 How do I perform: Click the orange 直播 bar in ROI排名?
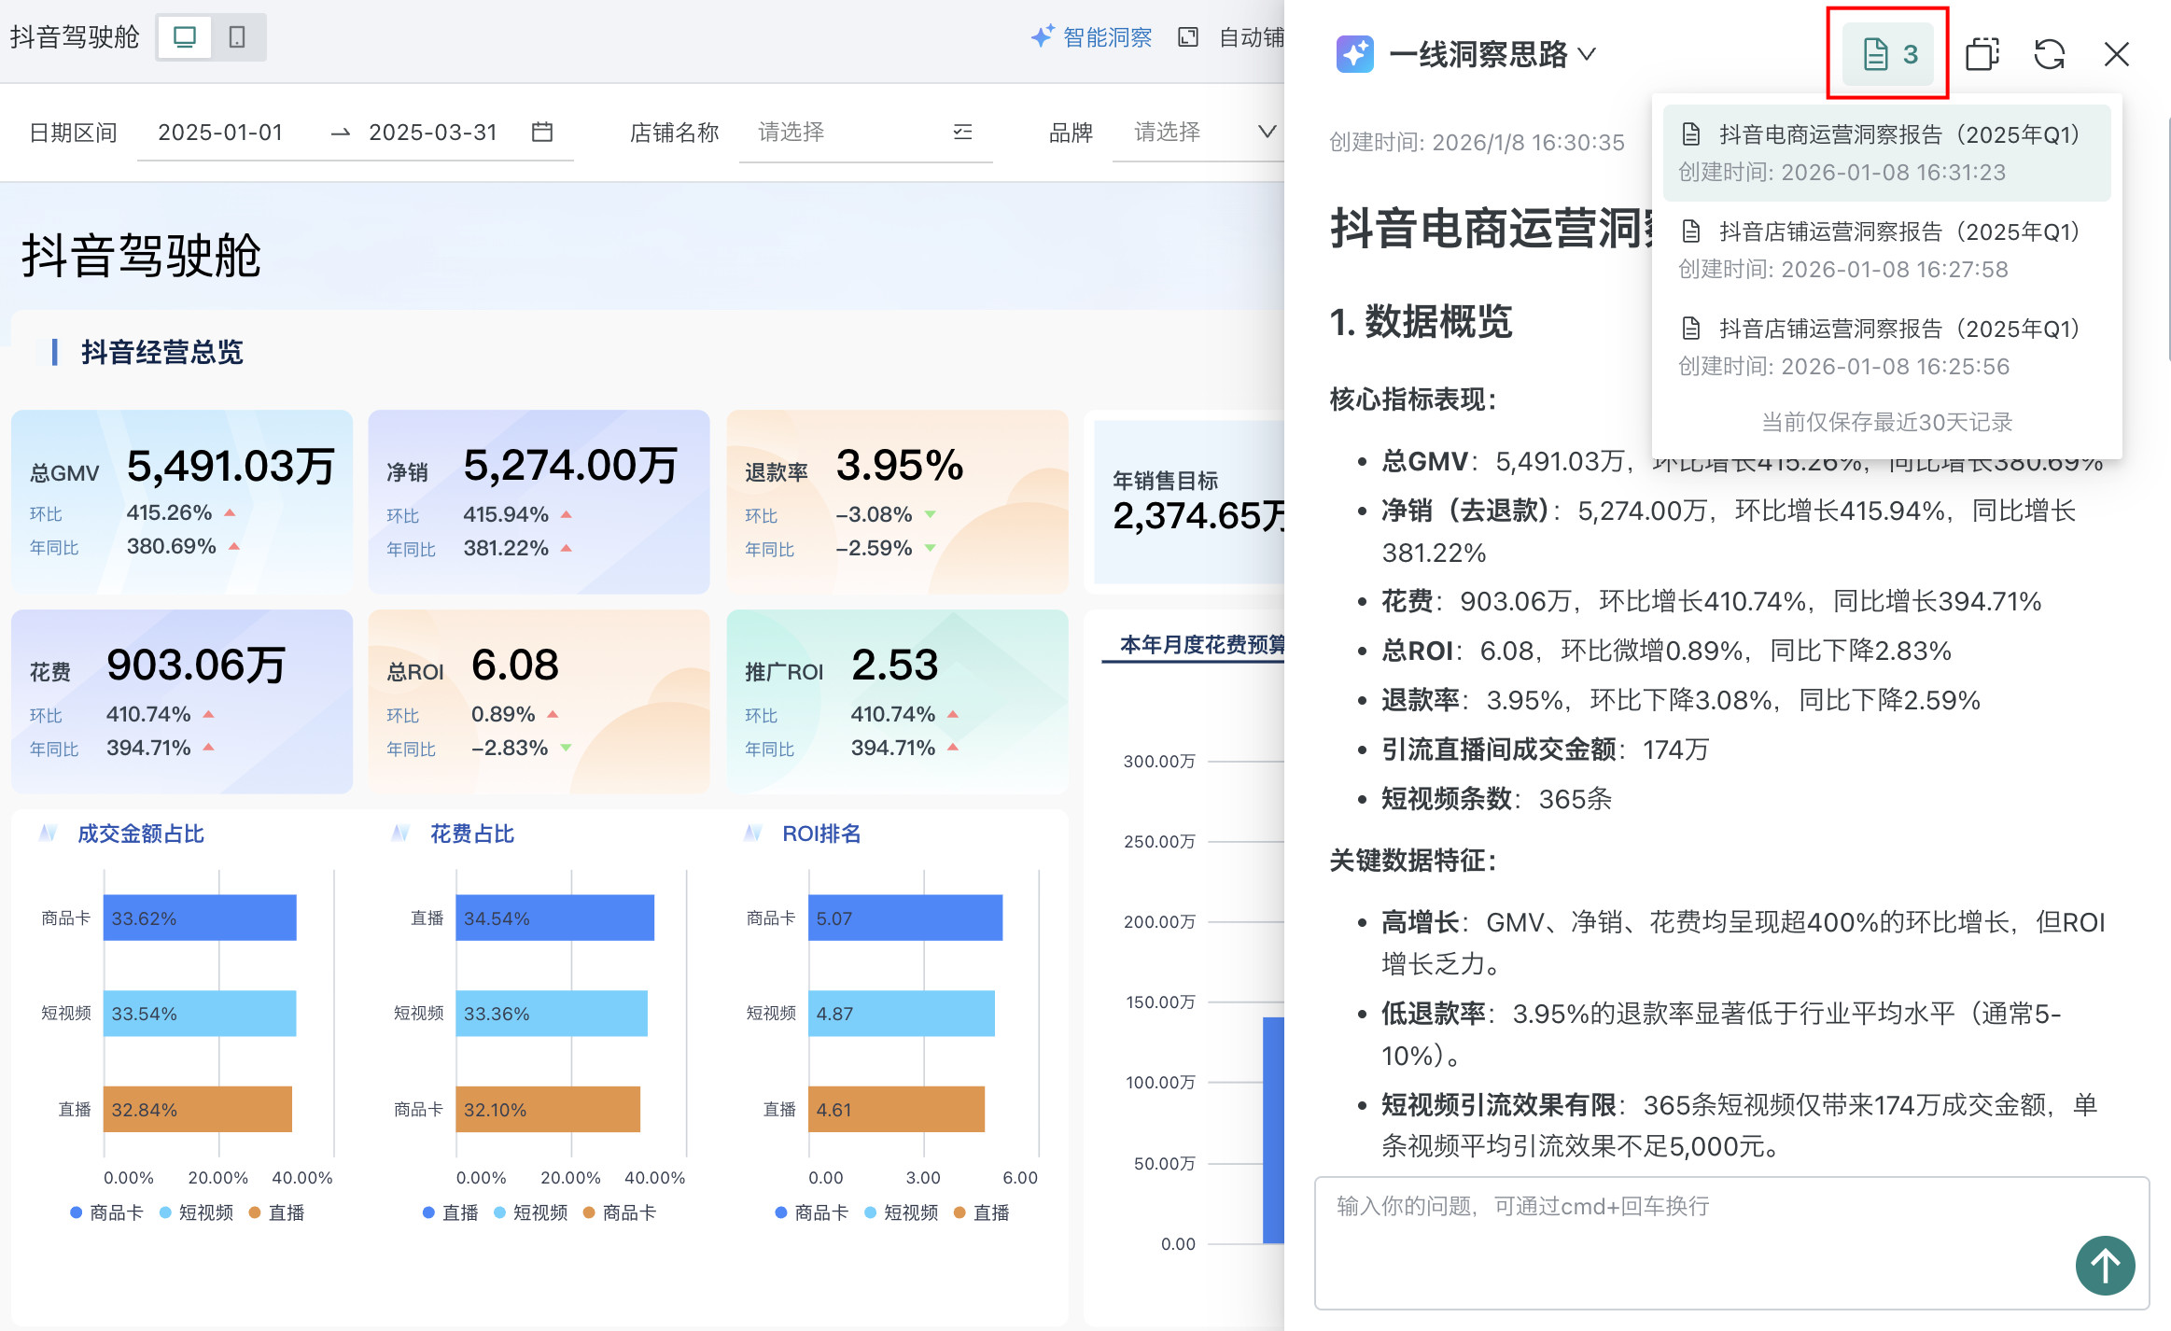click(x=896, y=1109)
